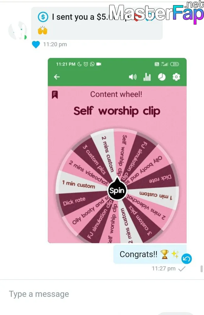Image resolution: width=204 pixels, height=315 pixels.
Task: Click the black Spin button
Action: coord(117,190)
